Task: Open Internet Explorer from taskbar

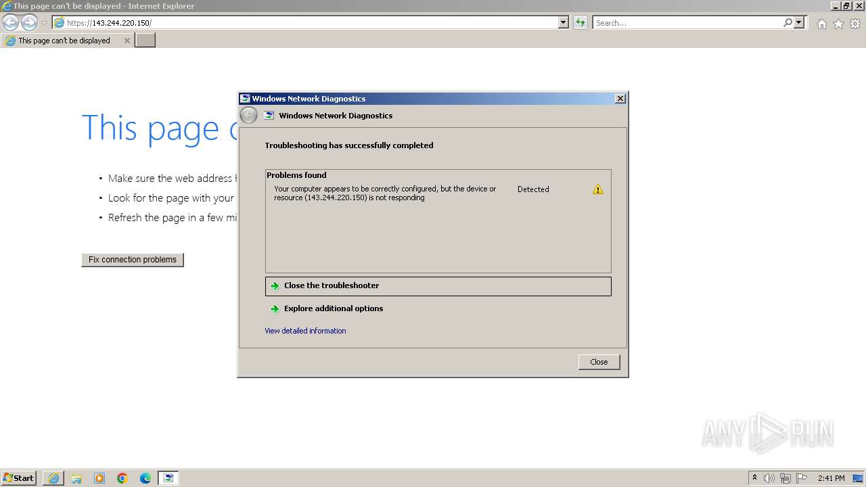Action: click(x=53, y=478)
